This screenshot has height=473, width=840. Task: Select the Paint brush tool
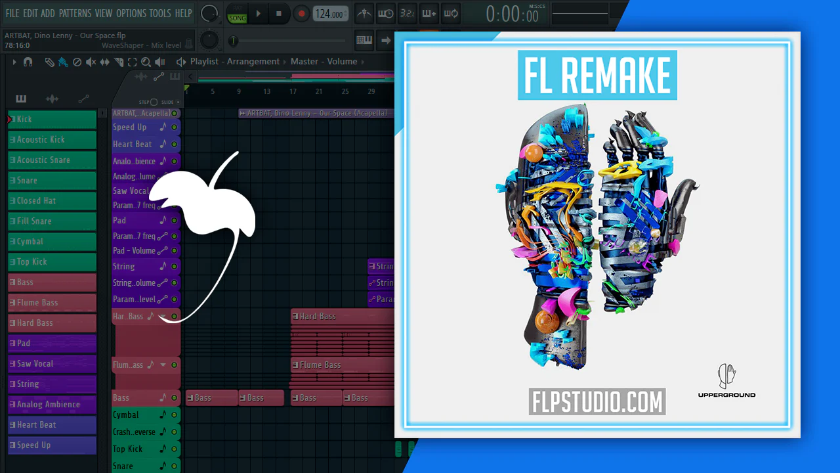63,62
